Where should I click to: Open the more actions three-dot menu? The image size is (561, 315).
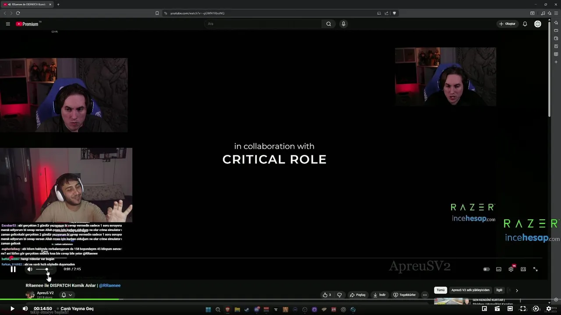[425, 295]
